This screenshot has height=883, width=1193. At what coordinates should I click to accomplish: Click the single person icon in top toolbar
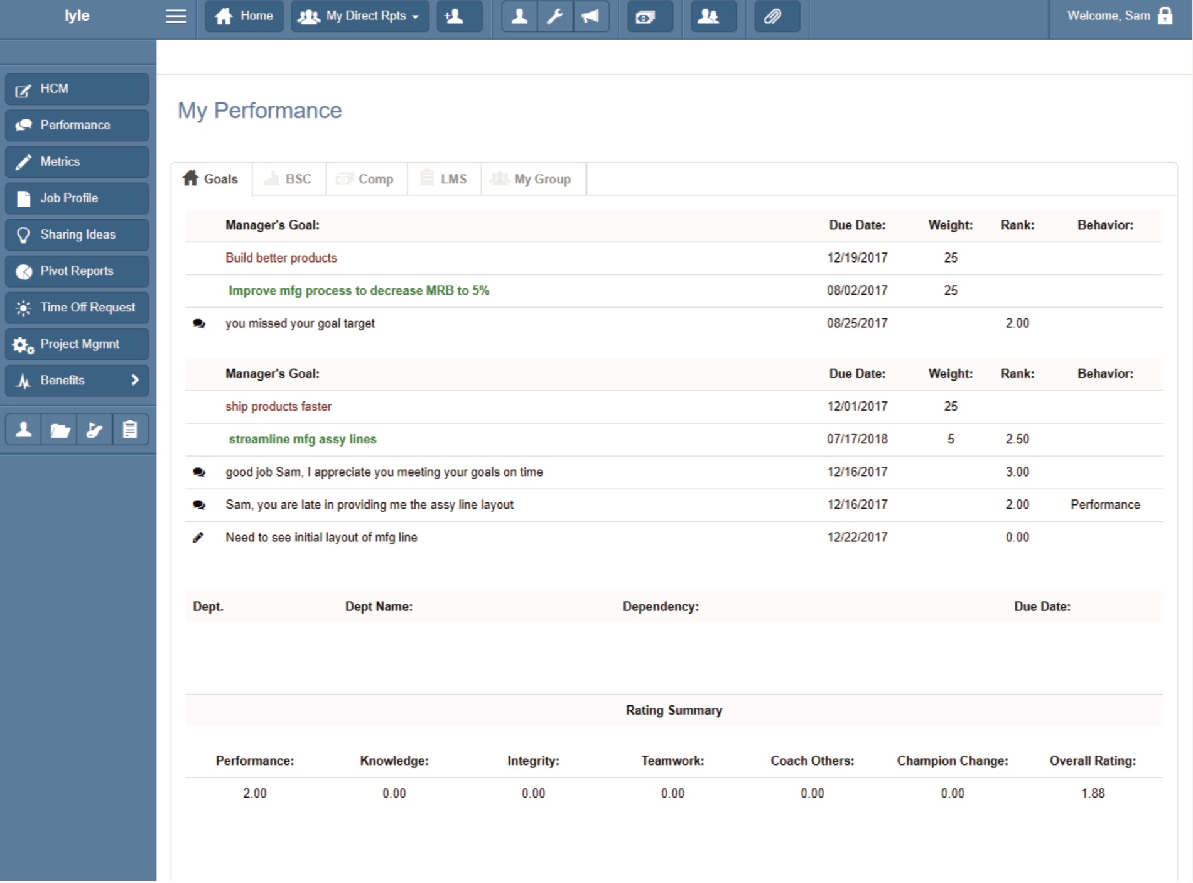[x=519, y=16]
